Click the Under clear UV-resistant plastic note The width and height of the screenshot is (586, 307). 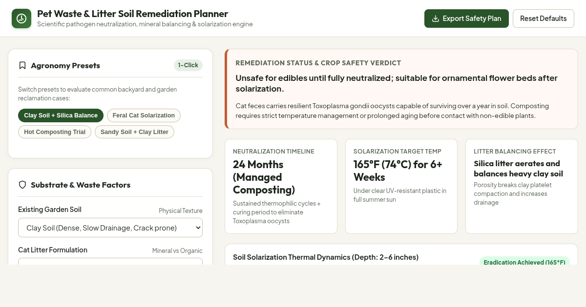click(400, 195)
